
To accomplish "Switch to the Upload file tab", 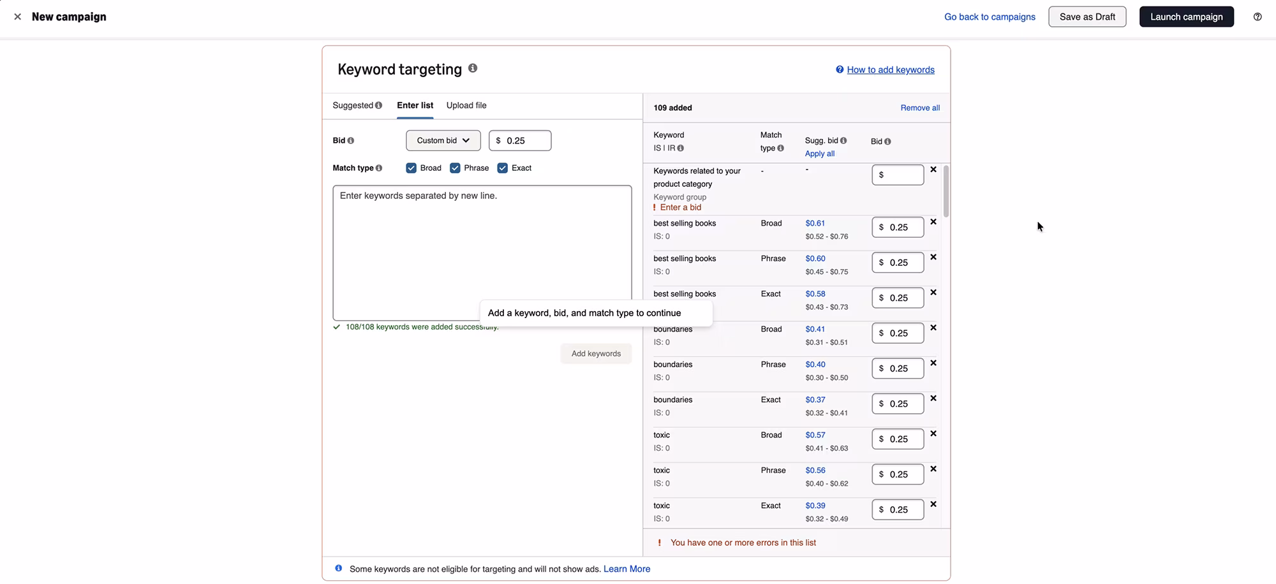I will (466, 105).
